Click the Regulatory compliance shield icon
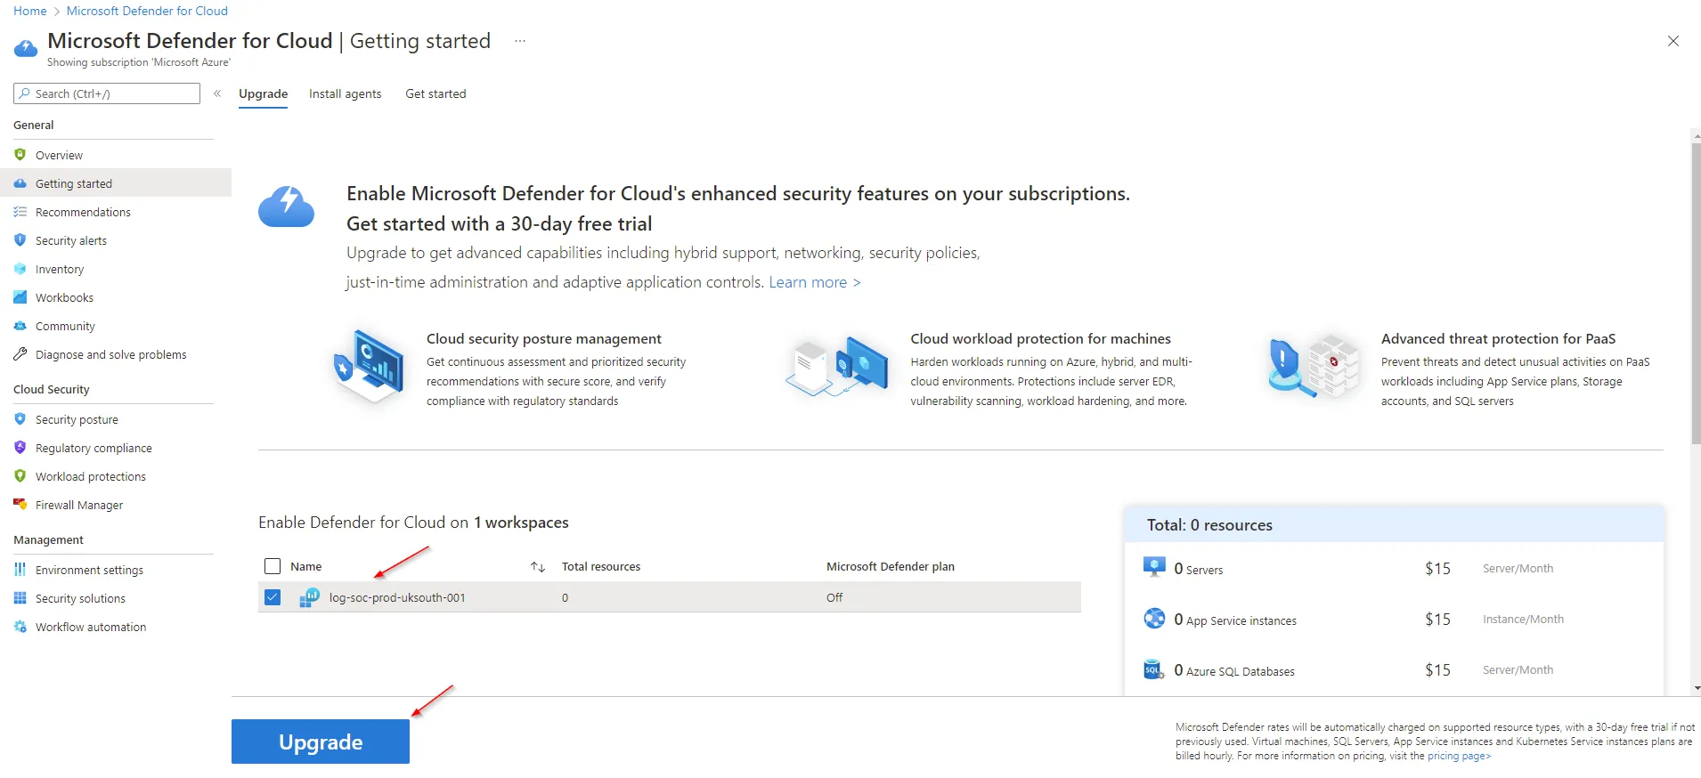Screen dimensions: 1701x778 (20, 448)
